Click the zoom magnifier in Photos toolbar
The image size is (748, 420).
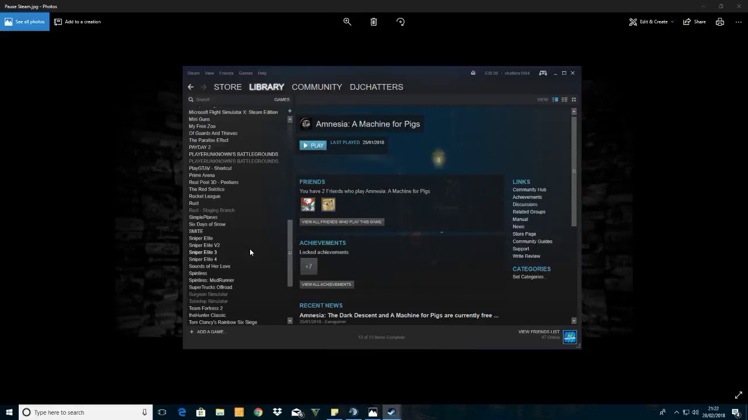point(347,22)
